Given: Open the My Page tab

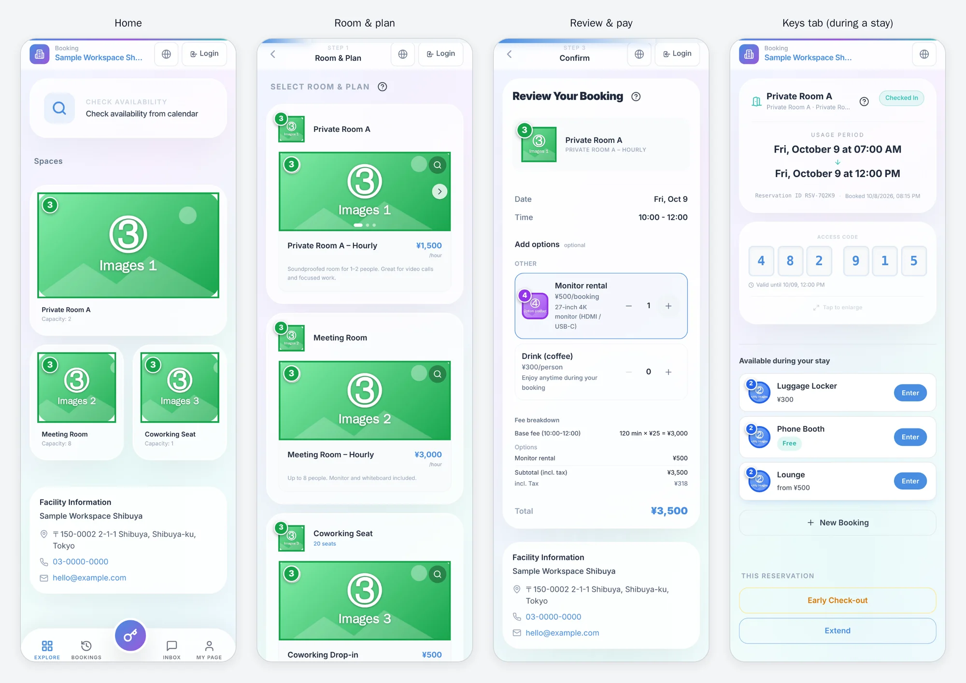Looking at the screenshot, I should (209, 650).
